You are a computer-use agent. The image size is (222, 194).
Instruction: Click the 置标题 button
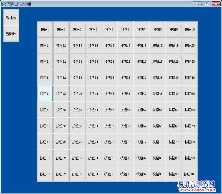tap(11, 18)
